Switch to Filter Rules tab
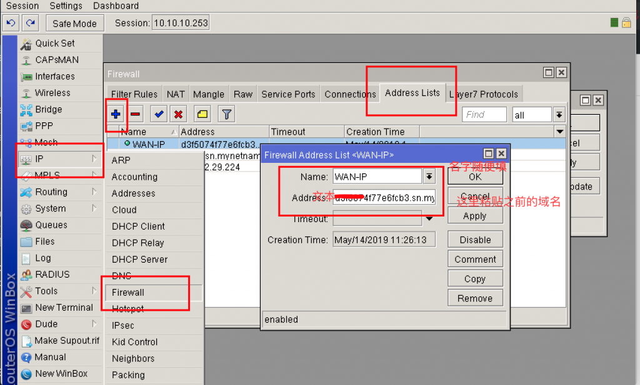 point(134,94)
